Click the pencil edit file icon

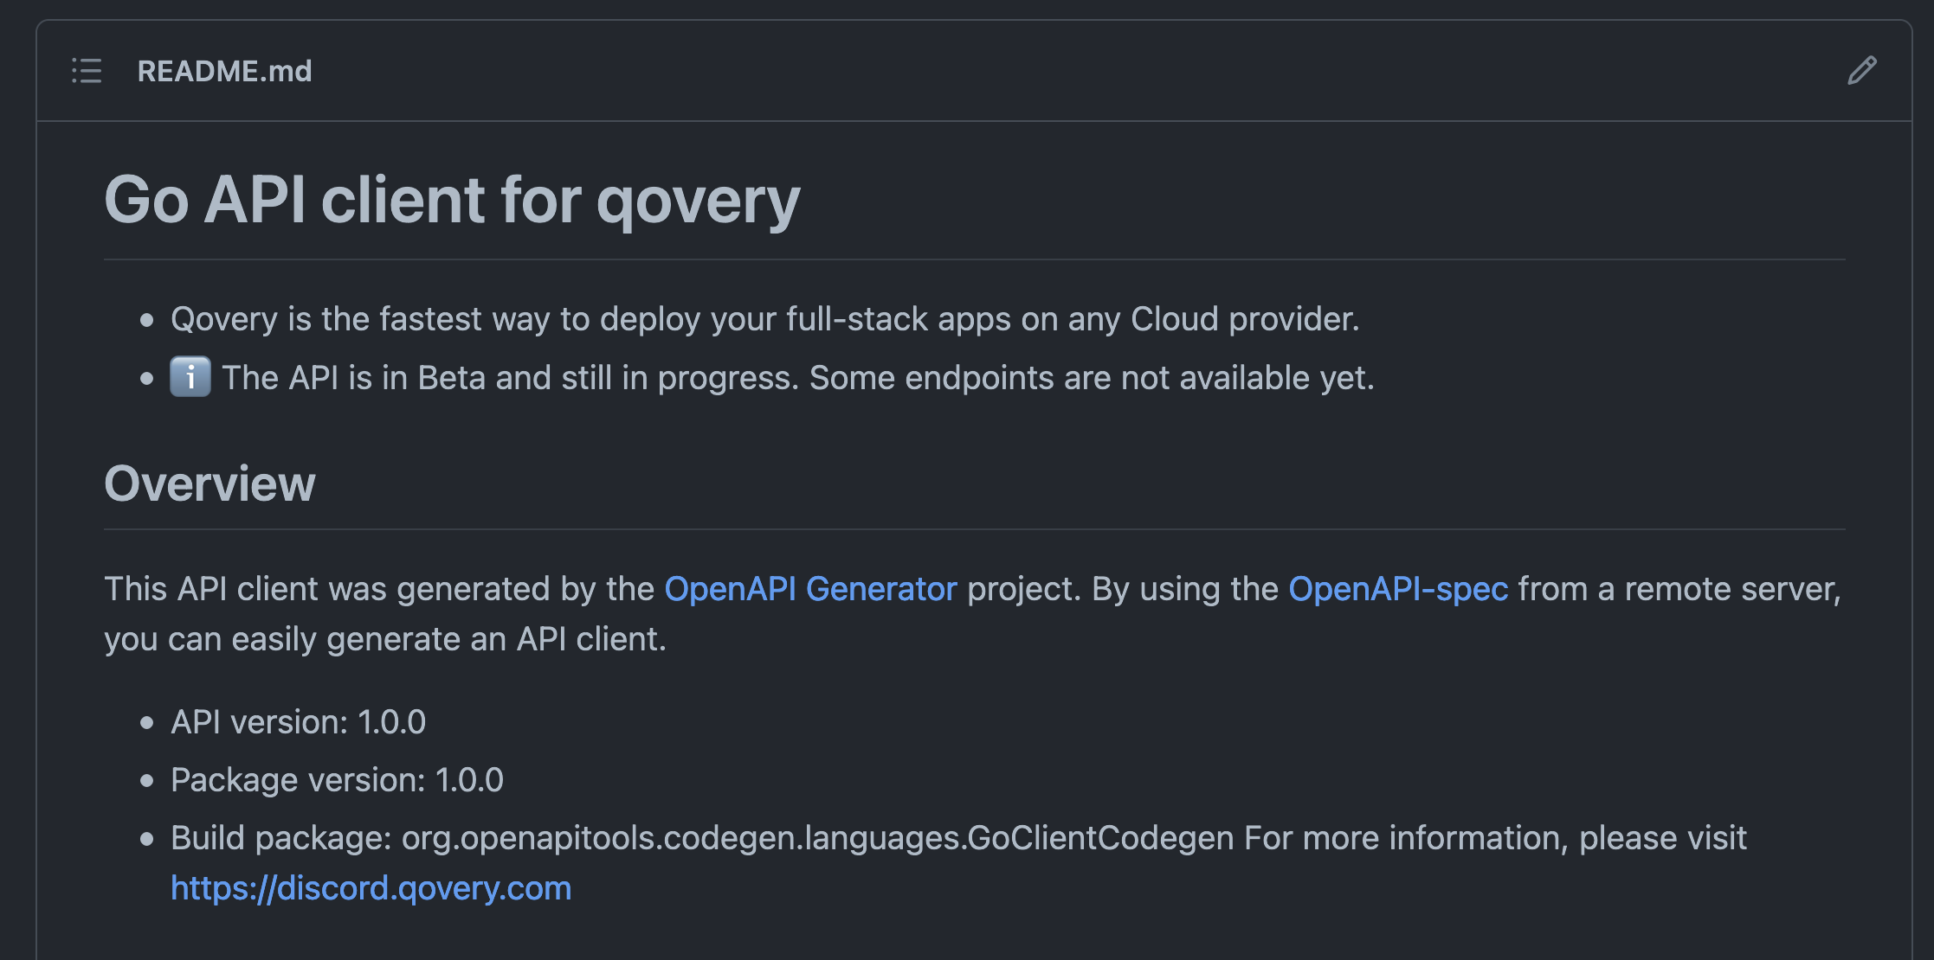pyautogui.click(x=1861, y=71)
